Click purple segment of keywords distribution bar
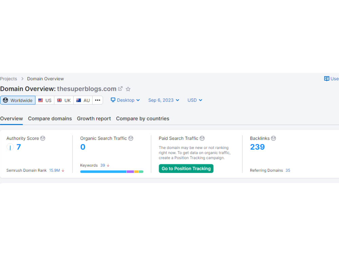 (131, 172)
